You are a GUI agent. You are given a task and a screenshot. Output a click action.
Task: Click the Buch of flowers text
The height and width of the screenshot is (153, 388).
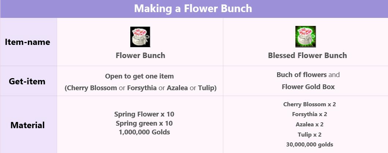click(302, 75)
